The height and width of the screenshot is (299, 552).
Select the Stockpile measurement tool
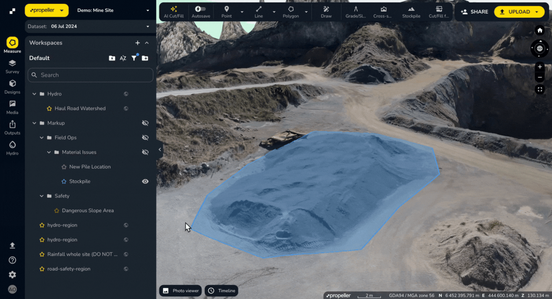(x=411, y=12)
